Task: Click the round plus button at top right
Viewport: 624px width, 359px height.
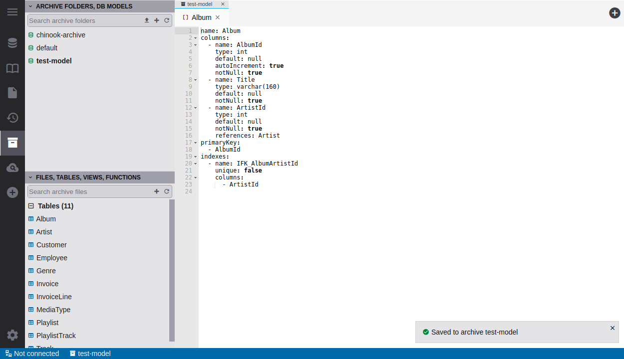Action: click(615, 13)
